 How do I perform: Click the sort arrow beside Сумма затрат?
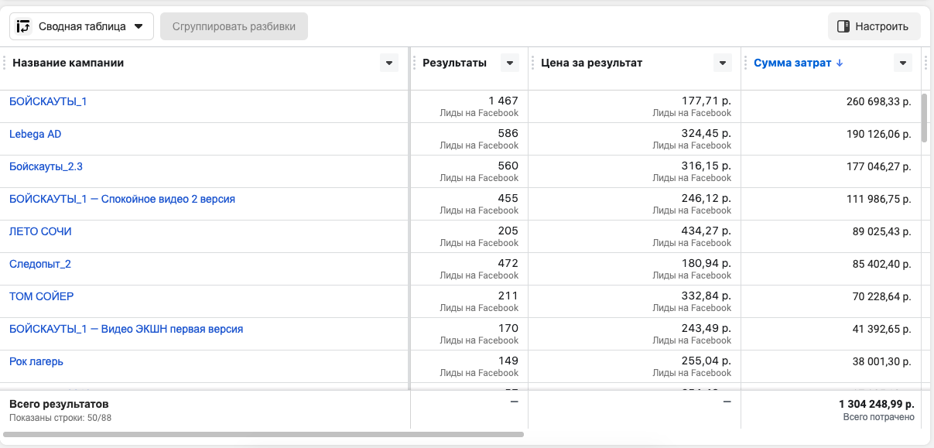(x=840, y=63)
